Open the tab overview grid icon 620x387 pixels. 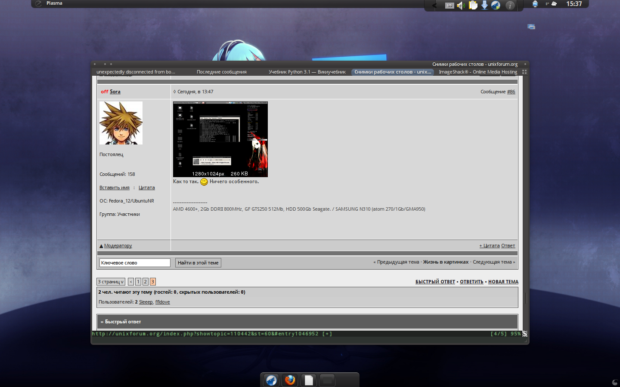coord(524,72)
